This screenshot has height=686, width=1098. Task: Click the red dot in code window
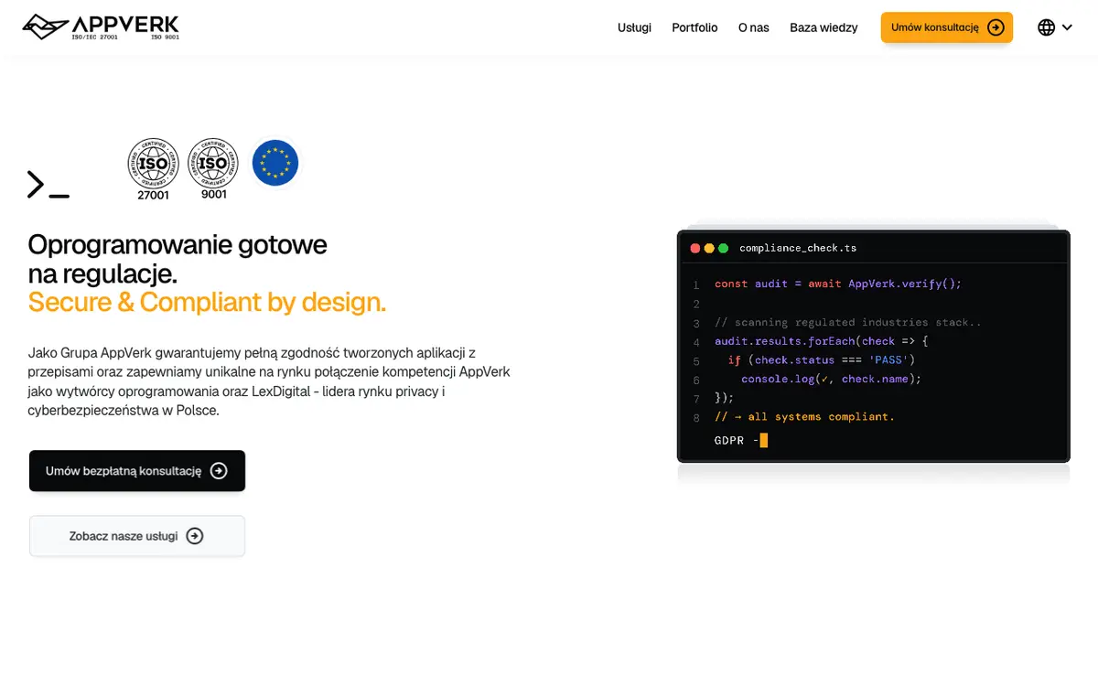click(x=695, y=248)
